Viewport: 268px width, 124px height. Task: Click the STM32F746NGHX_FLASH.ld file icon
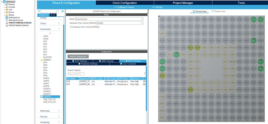pos(7,23)
